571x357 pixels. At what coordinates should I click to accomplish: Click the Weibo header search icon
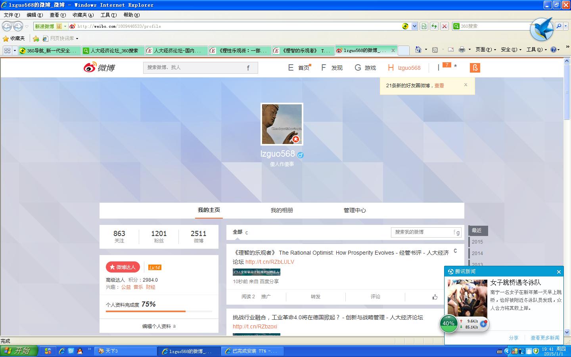coord(248,68)
